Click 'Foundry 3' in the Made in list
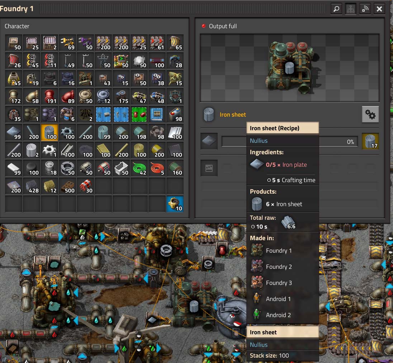 pyautogui.click(x=279, y=283)
